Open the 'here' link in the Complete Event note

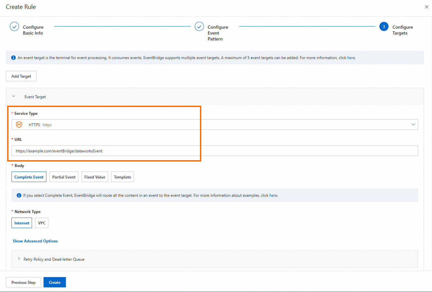tap(273, 195)
